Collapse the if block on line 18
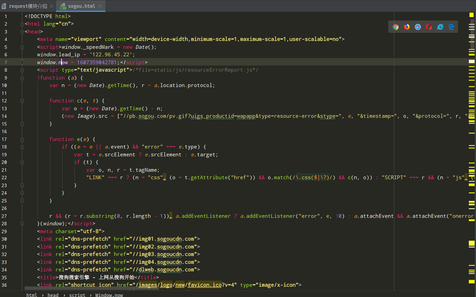This screenshot has width=476, height=297. [22, 147]
